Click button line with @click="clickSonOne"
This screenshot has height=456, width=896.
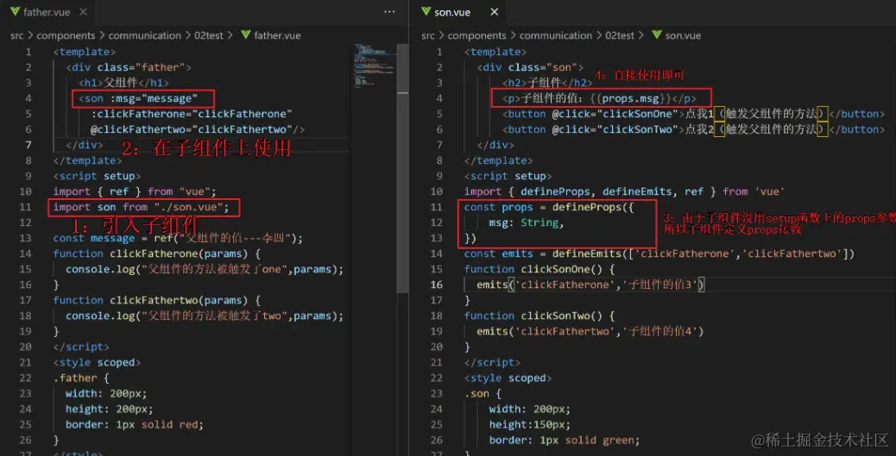point(693,114)
